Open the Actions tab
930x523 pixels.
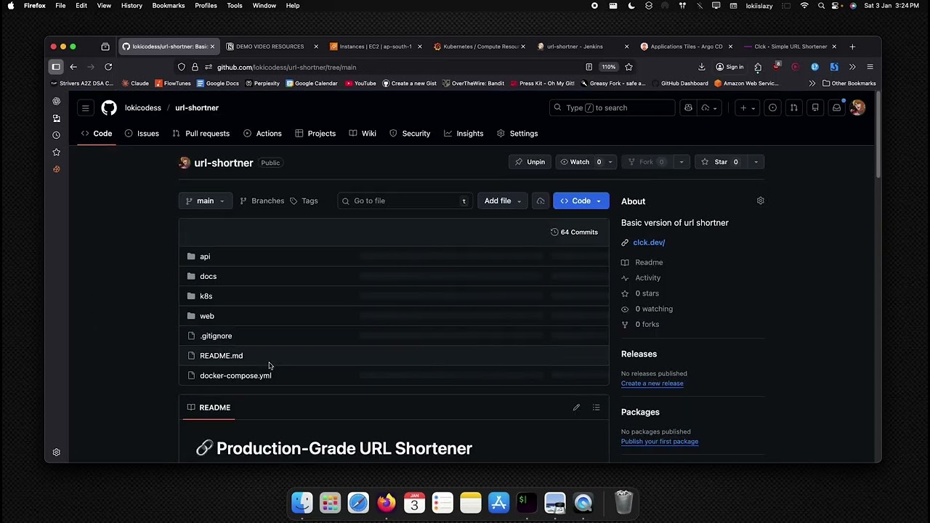click(262, 134)
